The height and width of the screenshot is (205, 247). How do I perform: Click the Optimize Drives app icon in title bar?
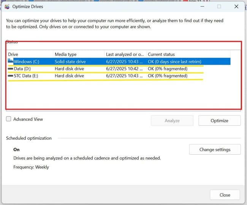click(x=7, y=6)
